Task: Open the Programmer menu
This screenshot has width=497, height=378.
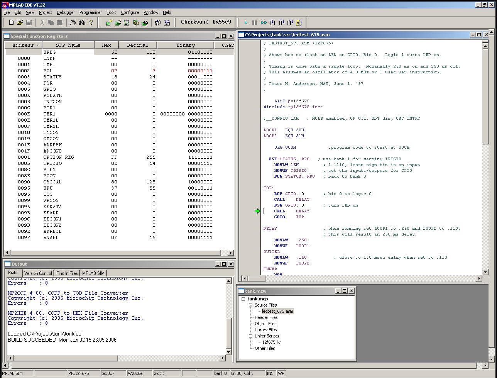Action: (91, 12)
